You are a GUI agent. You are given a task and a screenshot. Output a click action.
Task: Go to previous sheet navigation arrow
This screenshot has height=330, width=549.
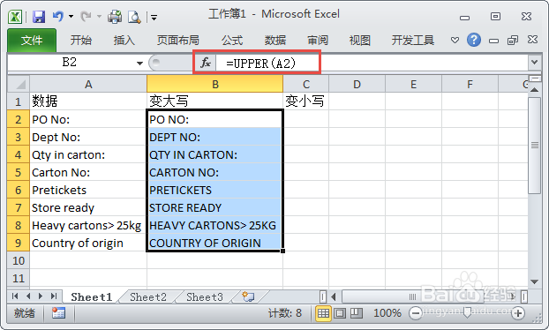[x=28, y=296]
